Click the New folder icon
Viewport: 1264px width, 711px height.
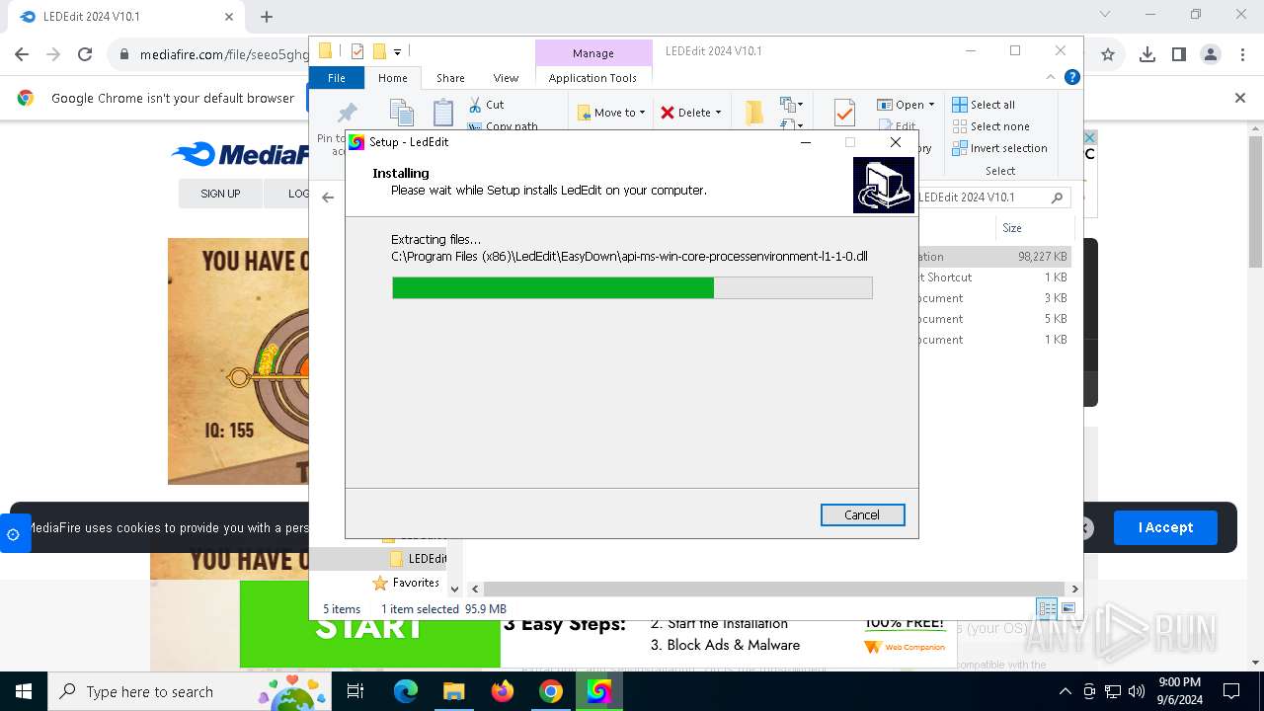tap(754, 113)
